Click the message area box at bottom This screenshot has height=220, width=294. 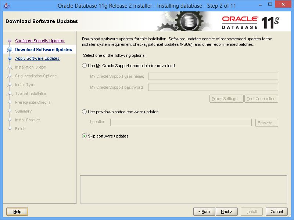(x=183, y=189)
